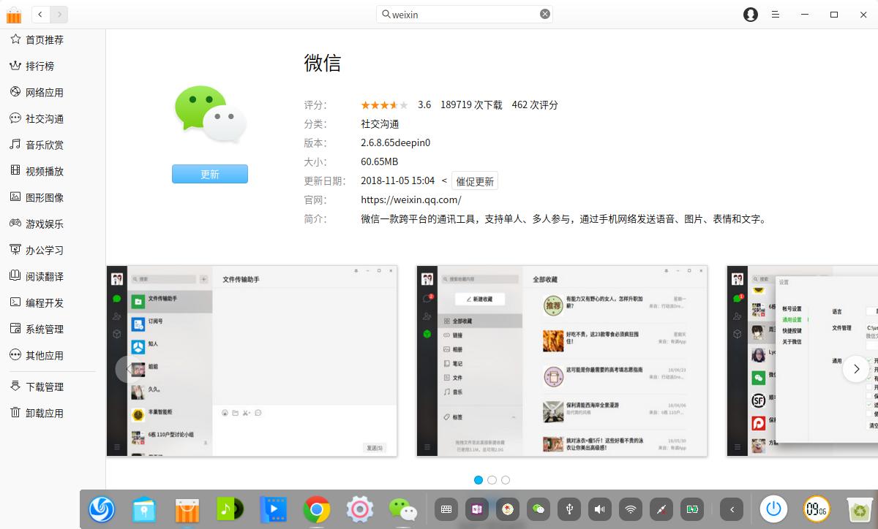878x529 pixels.
Task: Click the blue 更新 update button
Action: [x=209, y=174]
